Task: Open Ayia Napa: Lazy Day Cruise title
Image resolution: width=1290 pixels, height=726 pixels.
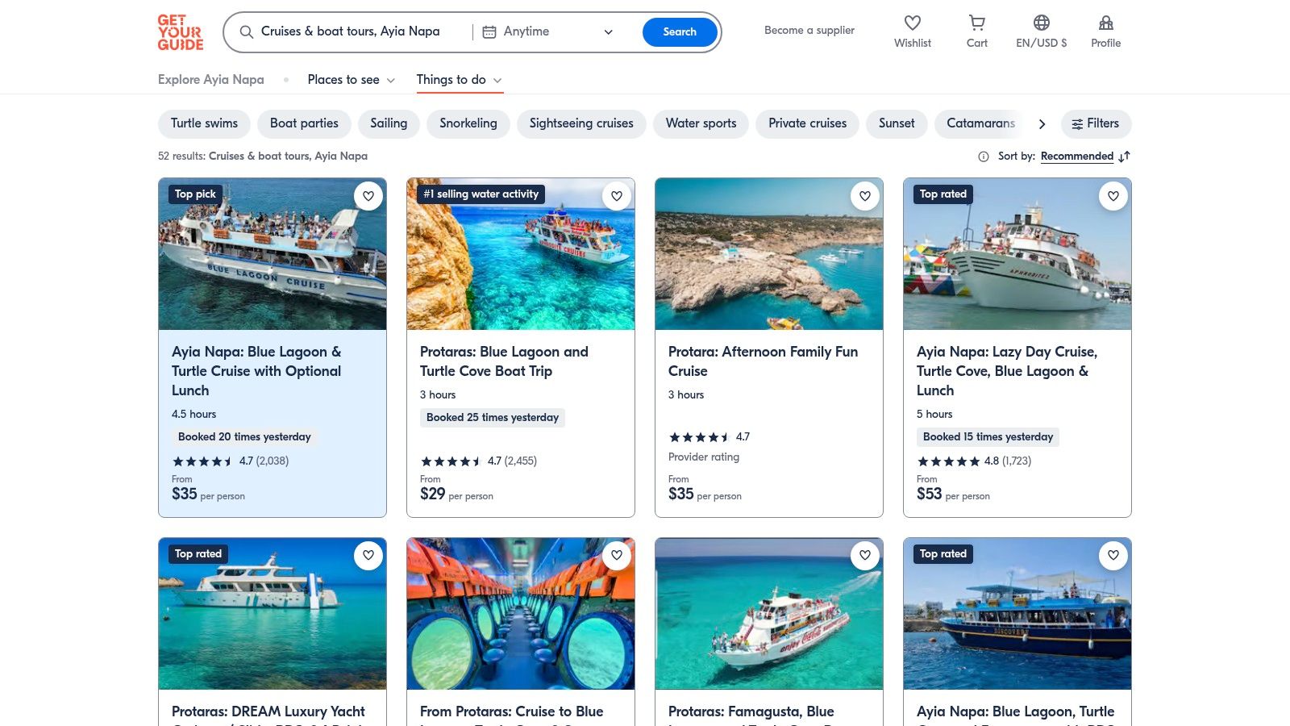Action: point(1007,371)
